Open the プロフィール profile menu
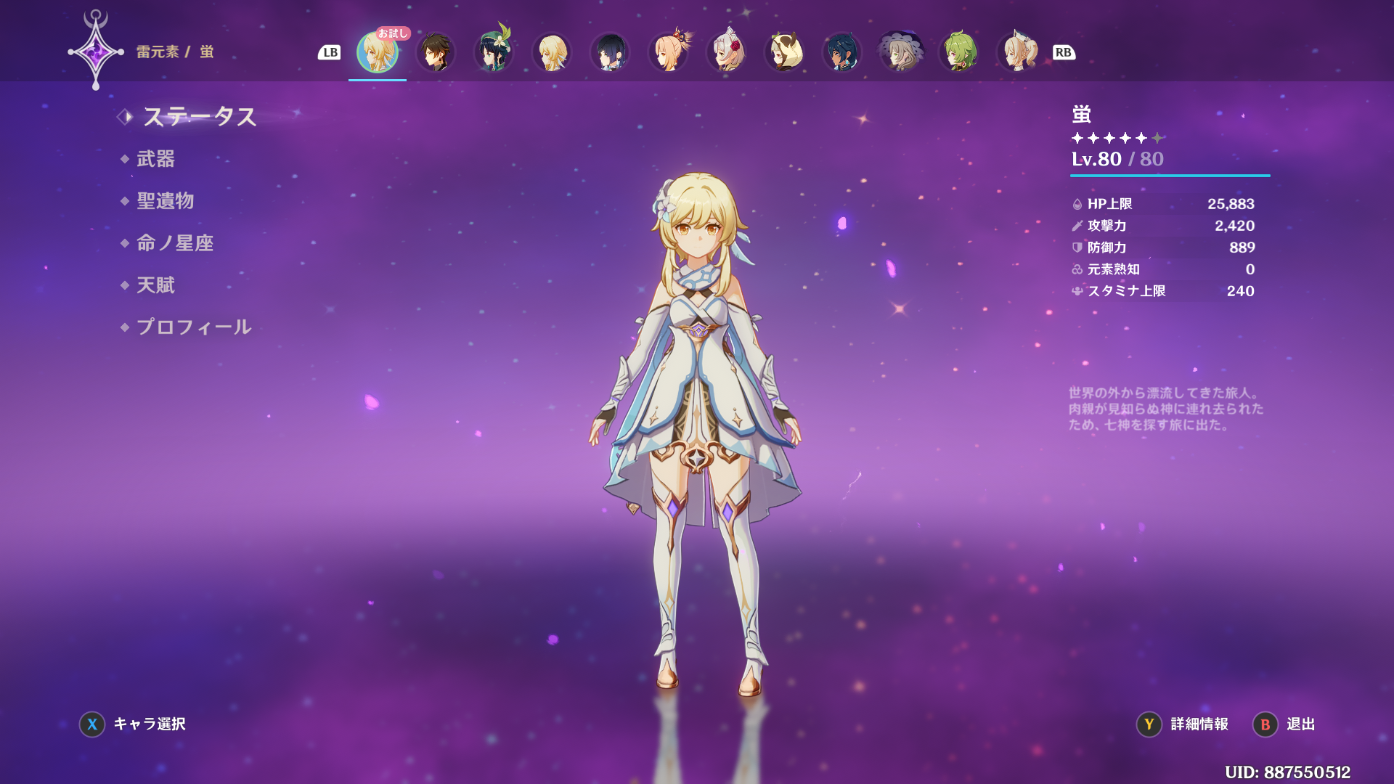Viewport: 1394px width, 784px height. pos(194,327)
